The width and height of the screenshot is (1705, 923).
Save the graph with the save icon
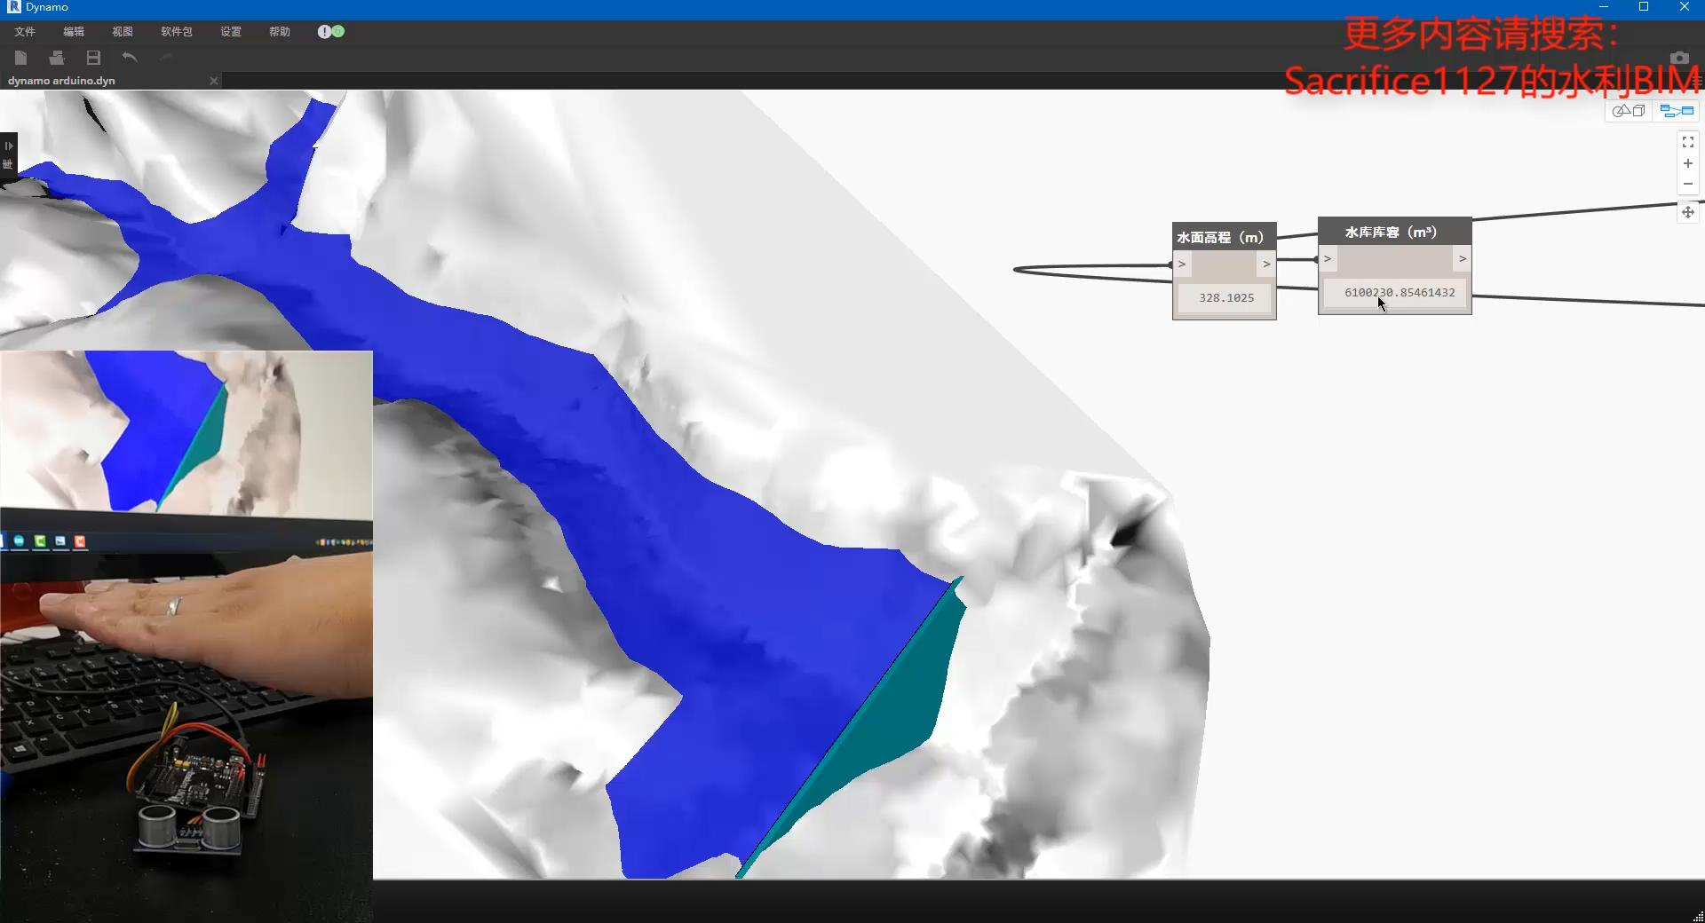(x=93, y=58)
